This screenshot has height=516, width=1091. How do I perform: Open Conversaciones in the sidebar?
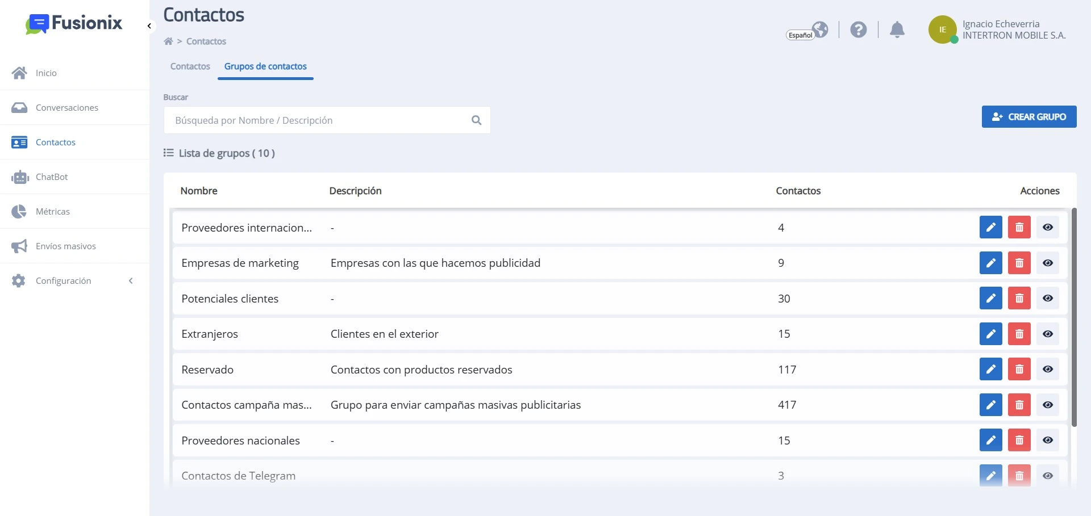tap(74, 108)
